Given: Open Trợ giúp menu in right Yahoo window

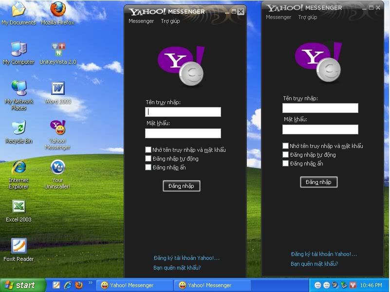Looking at the screenshot, I should 308,17.
